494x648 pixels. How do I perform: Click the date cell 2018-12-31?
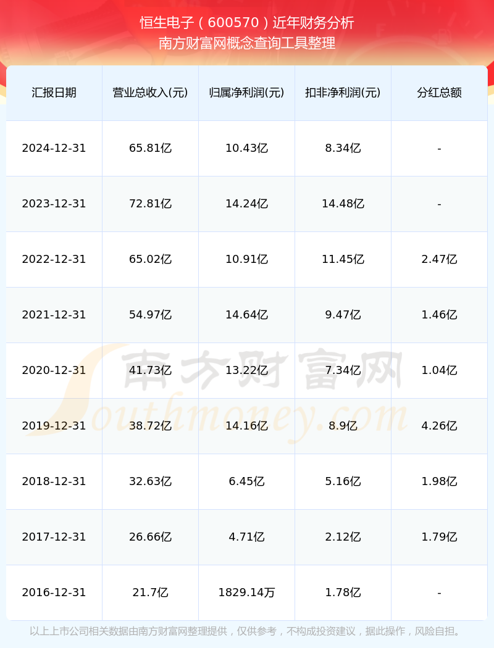pos(54,481)
